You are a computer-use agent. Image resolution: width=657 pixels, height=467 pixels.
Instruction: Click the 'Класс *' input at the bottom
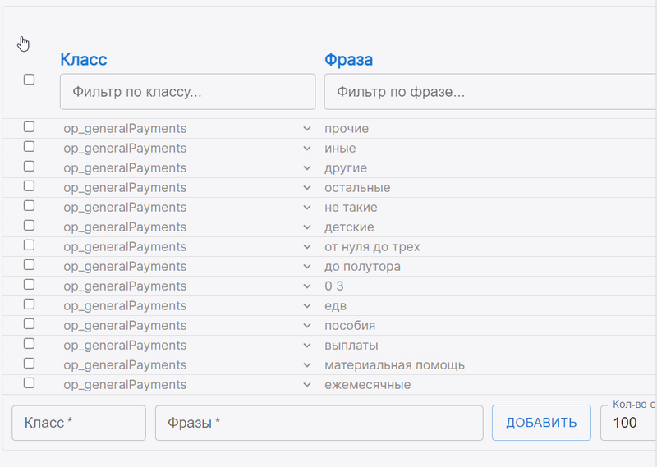(79, 423)
